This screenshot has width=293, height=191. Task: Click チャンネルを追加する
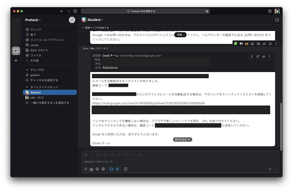(x=44, y=80)
